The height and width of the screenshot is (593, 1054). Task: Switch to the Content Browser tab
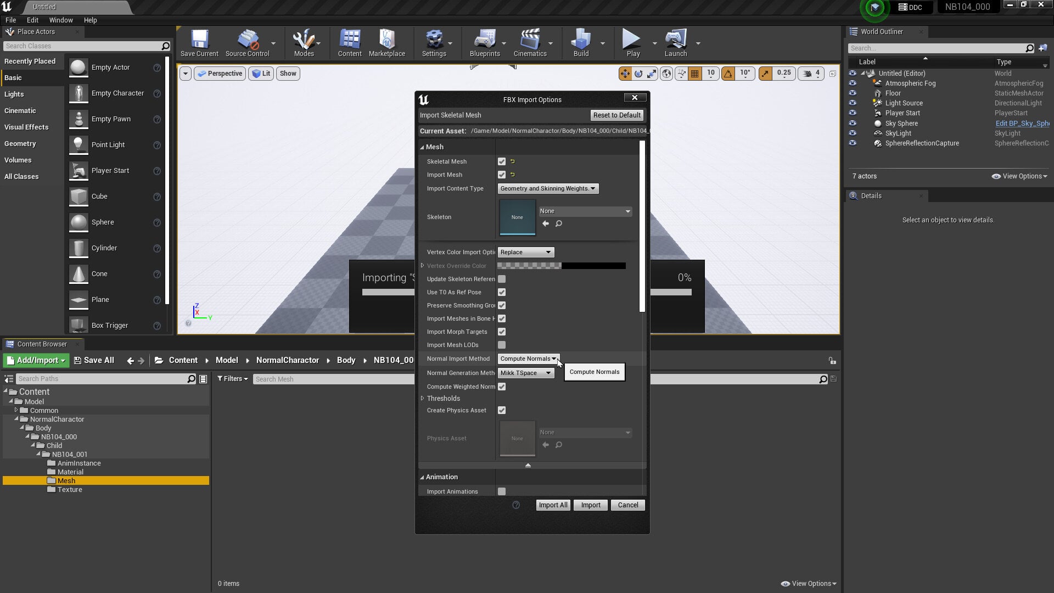point(42,344)
